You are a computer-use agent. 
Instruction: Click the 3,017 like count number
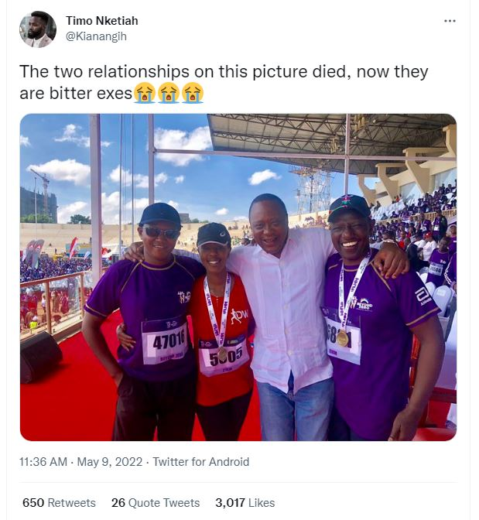click(x=230, y=503)
